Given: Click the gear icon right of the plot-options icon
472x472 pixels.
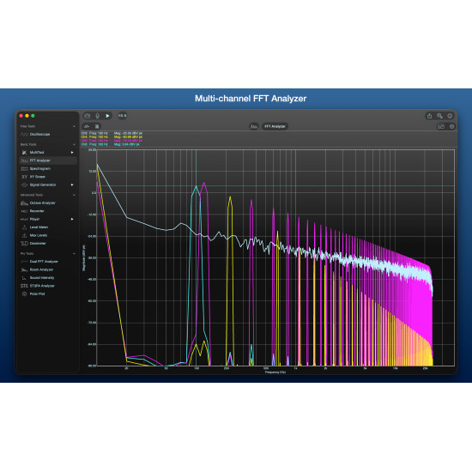Looking at the screenshot, I should [x=451, y=126].
